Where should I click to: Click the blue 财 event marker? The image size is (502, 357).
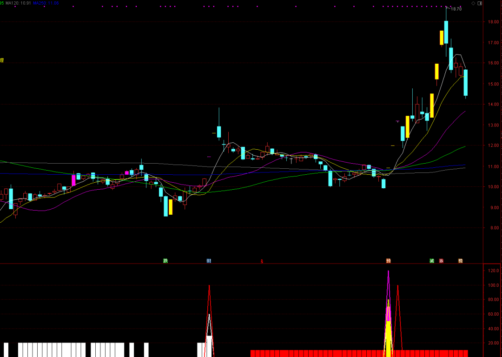click(209, 261)
